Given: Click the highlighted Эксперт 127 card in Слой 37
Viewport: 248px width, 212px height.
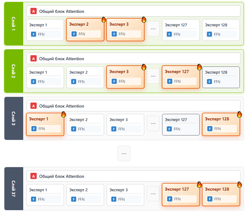Looking at the screenshot, I should coord(181,194).
